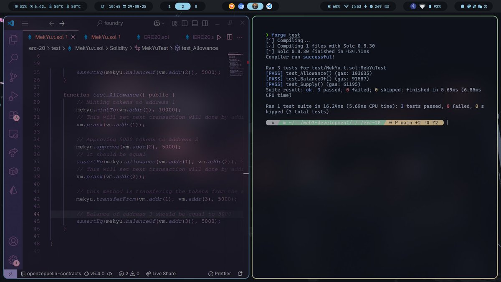The image size is (501, 282).
Task: Open the Extensions view with badge 3
Action: point(13,115)
